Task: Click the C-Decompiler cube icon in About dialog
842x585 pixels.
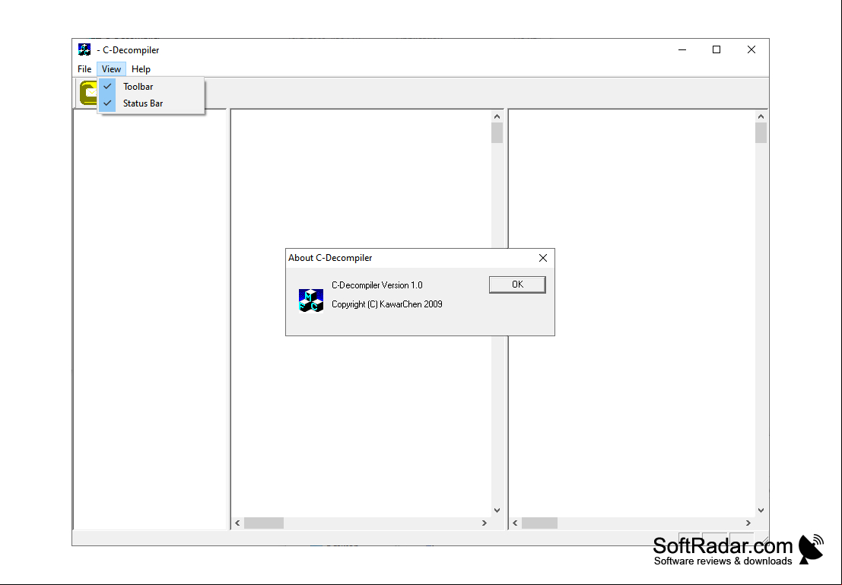Action: (x=311, y=300)
